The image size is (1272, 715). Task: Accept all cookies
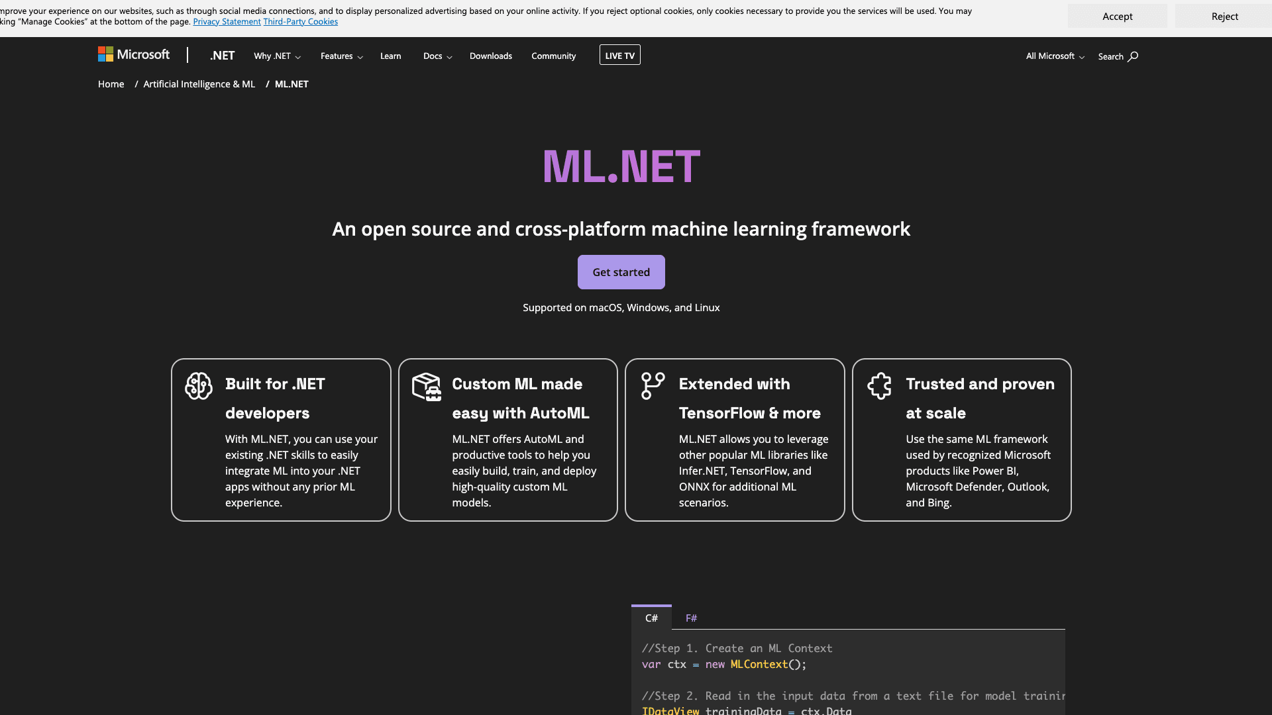tap(1117, 16)
